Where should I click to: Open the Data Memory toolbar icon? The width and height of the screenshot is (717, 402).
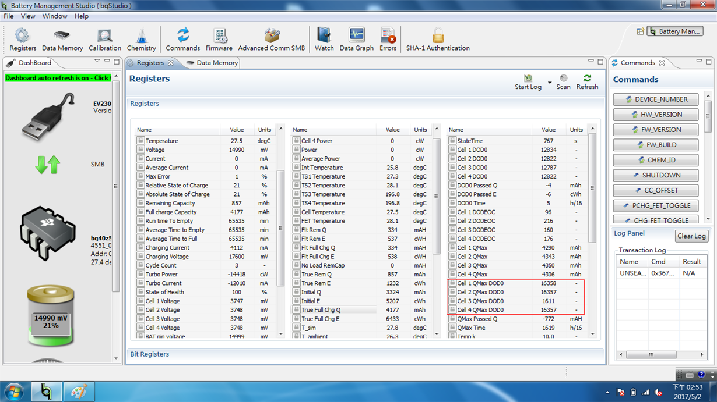(x=62, y=40)
